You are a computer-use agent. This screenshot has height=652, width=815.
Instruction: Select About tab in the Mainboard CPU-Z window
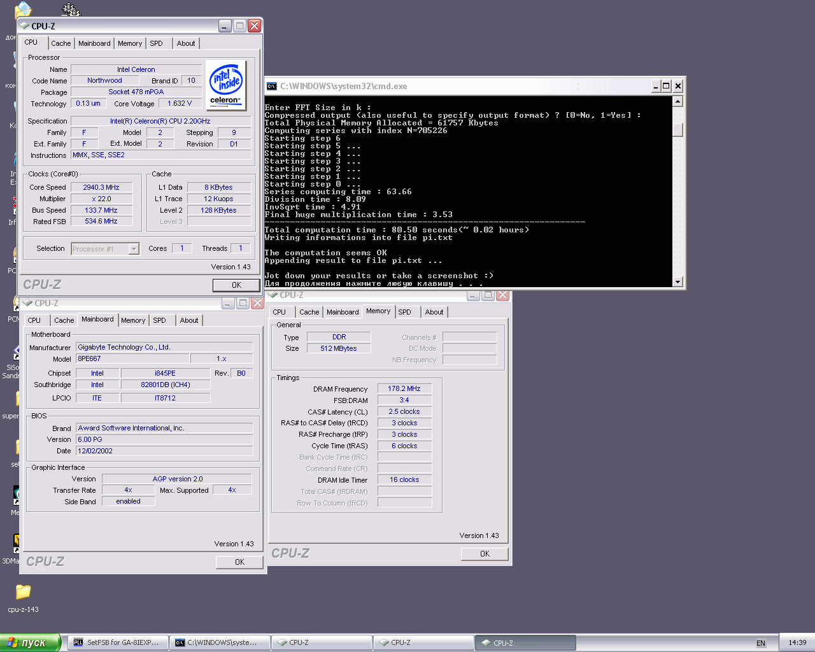189,320
